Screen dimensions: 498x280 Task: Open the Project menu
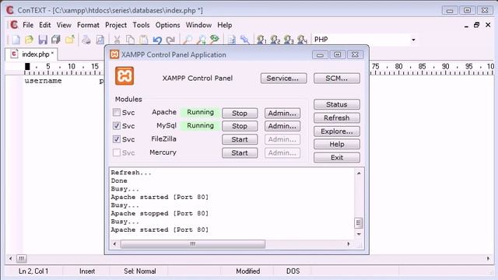pos(116,25)
